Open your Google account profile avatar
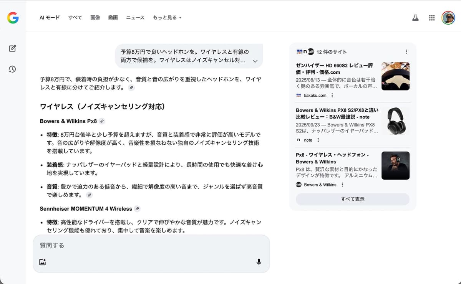The width and height of the screenshot is (461, 284). click(448, 18)
